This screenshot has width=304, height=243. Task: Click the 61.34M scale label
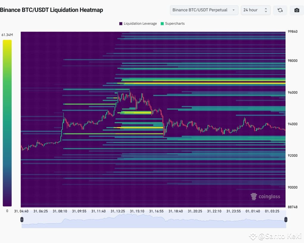coord(7,35)
